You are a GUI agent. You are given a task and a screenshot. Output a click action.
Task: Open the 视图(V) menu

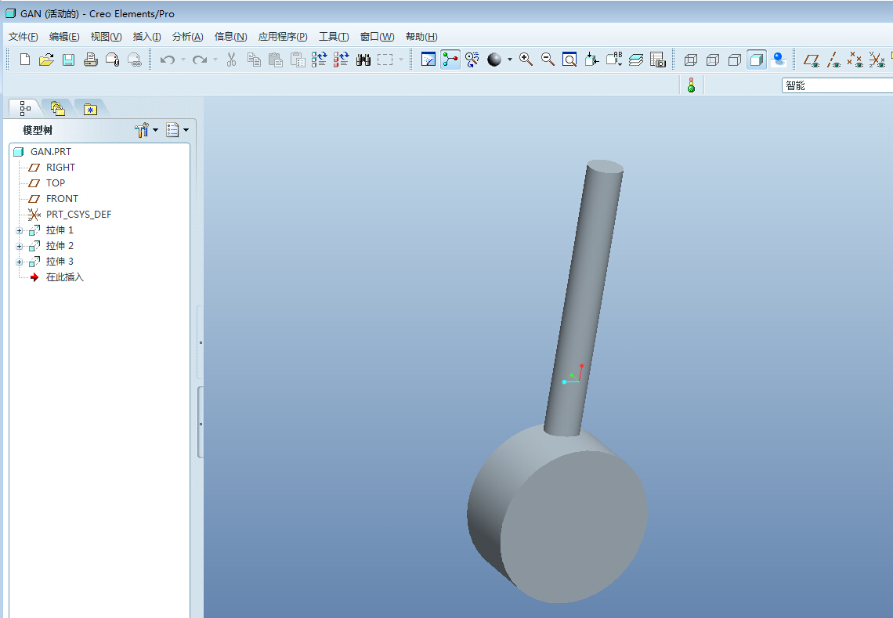(106, 37)
